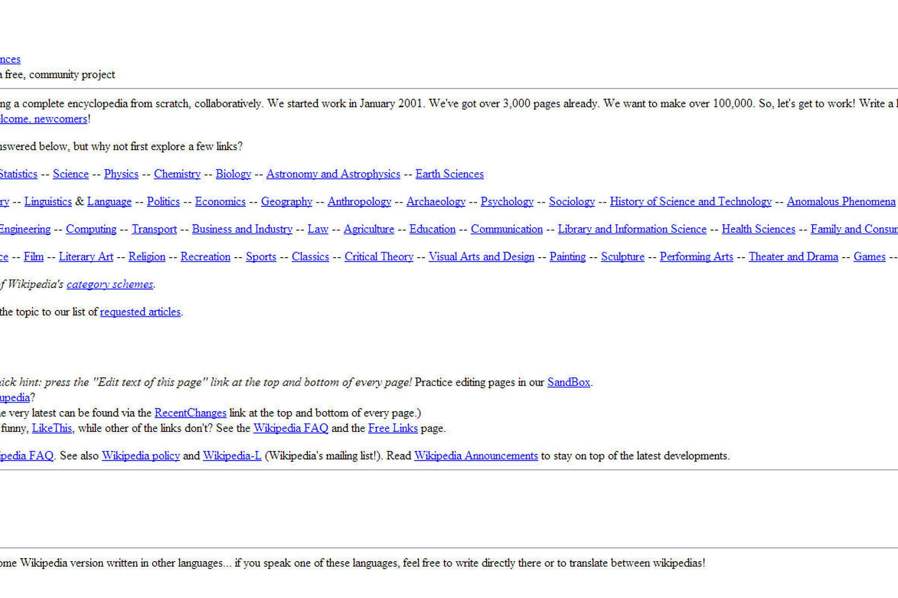The width and height of the screenshot is (898, 598).
Task: Follow the welcome newcomers link
Action: point(44,119)
